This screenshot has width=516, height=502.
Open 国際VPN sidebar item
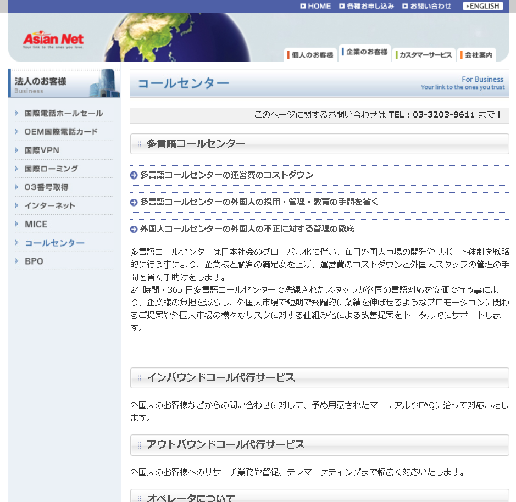tap(42, 150)
